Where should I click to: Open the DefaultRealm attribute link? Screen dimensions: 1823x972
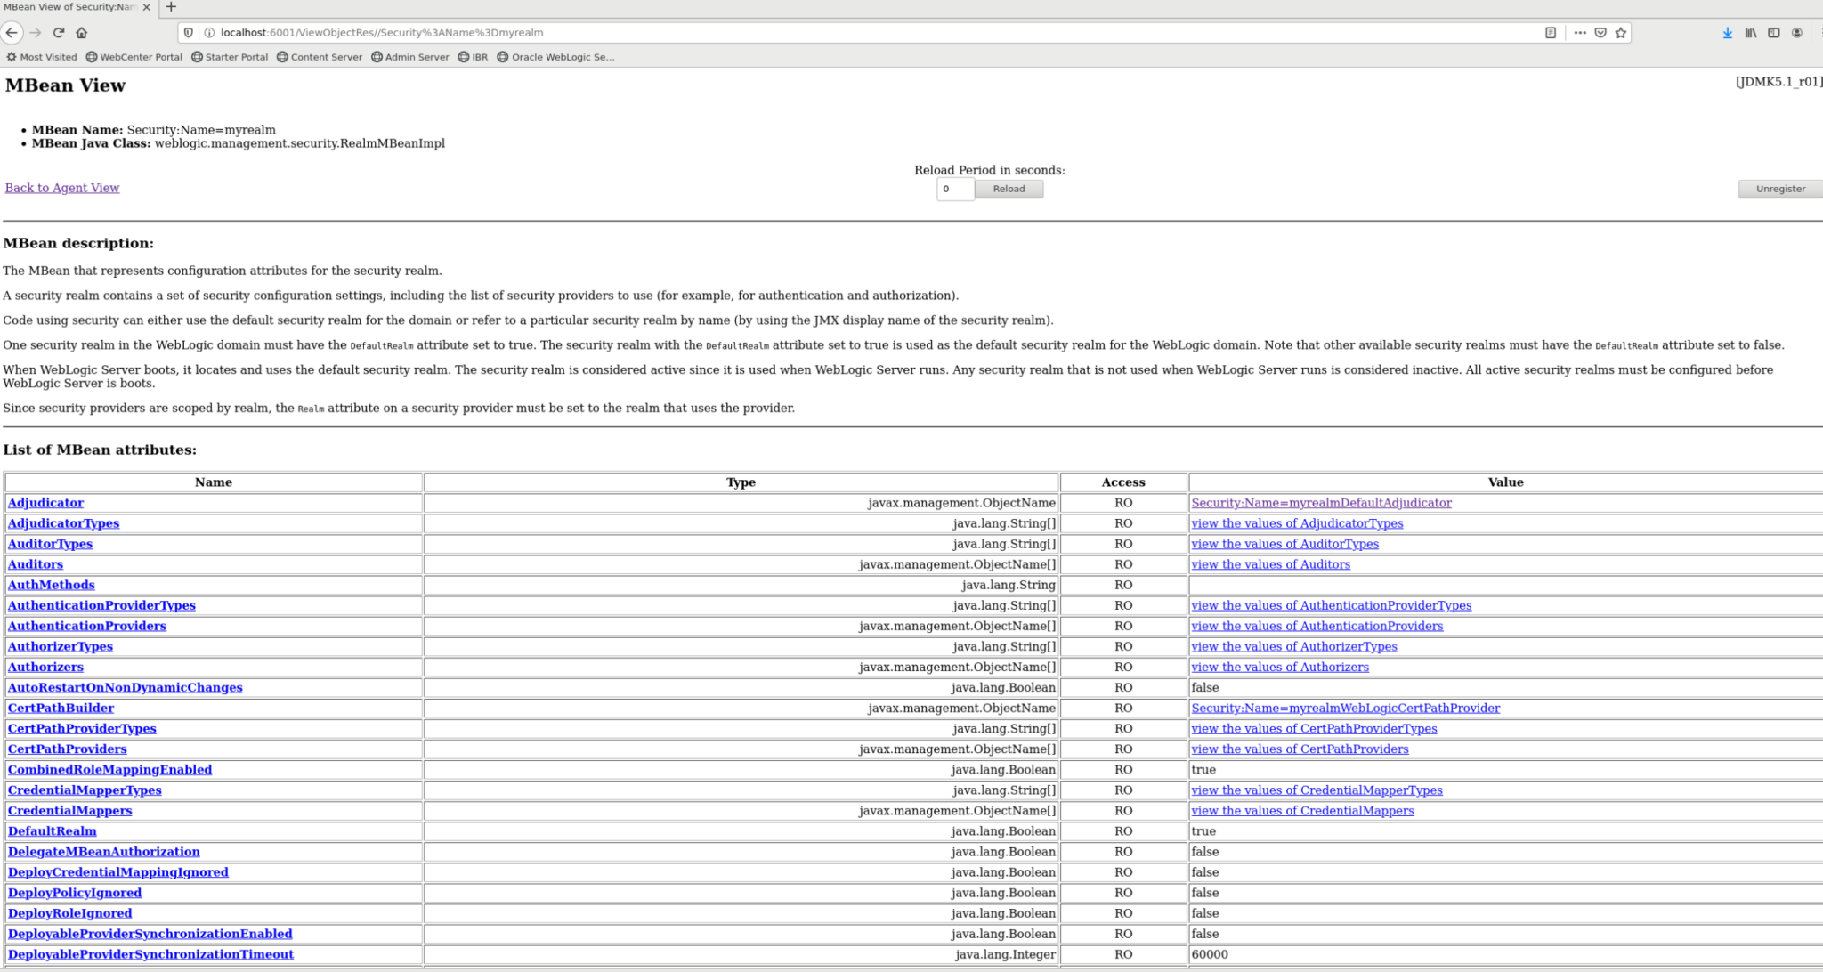point(52,830)
